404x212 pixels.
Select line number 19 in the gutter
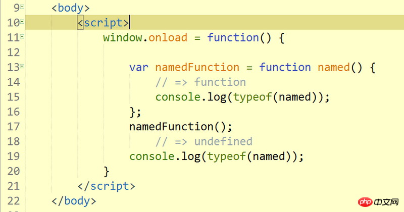14,156
